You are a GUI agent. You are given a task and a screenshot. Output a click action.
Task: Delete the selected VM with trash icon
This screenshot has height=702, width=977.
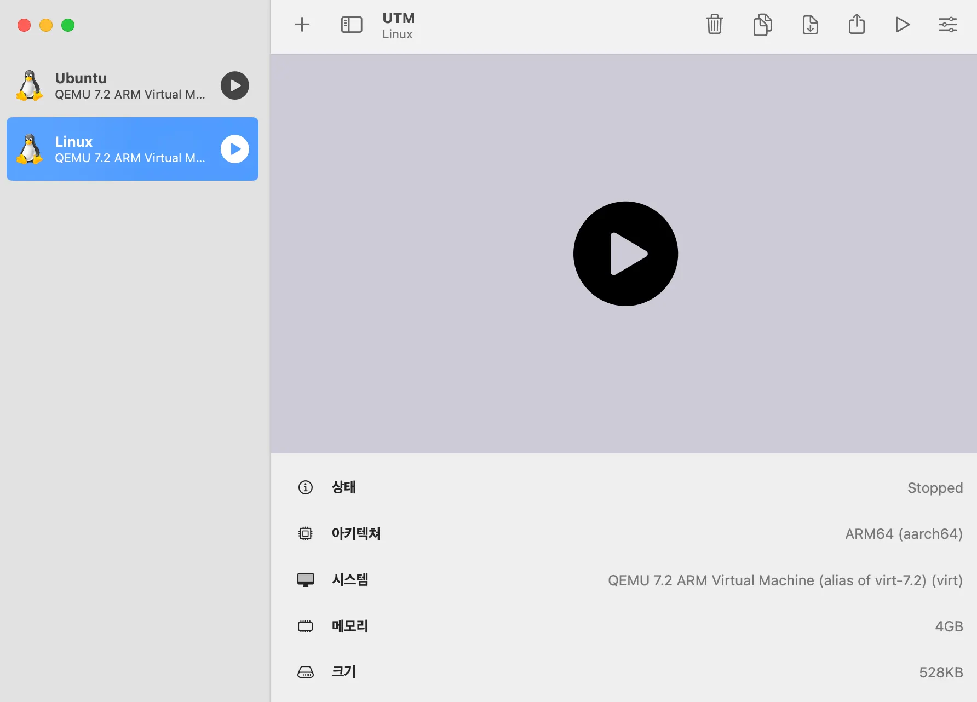(715, 25)
